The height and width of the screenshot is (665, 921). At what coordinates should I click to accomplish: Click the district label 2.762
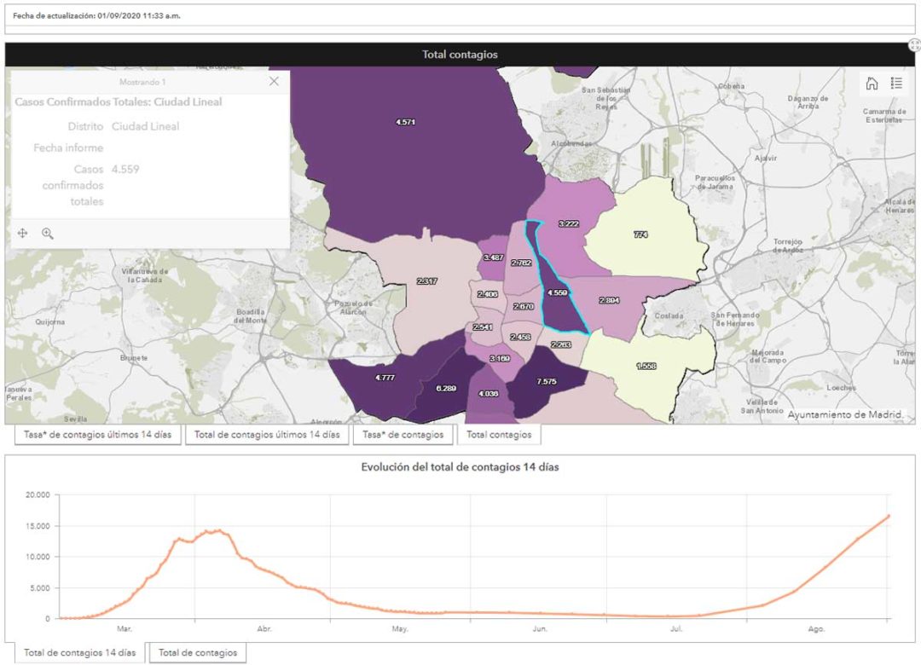click(521, 263)
